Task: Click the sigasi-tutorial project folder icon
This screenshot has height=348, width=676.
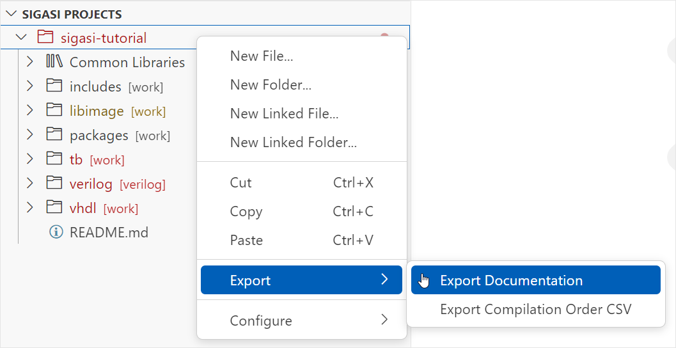Action: click(45, 38)
